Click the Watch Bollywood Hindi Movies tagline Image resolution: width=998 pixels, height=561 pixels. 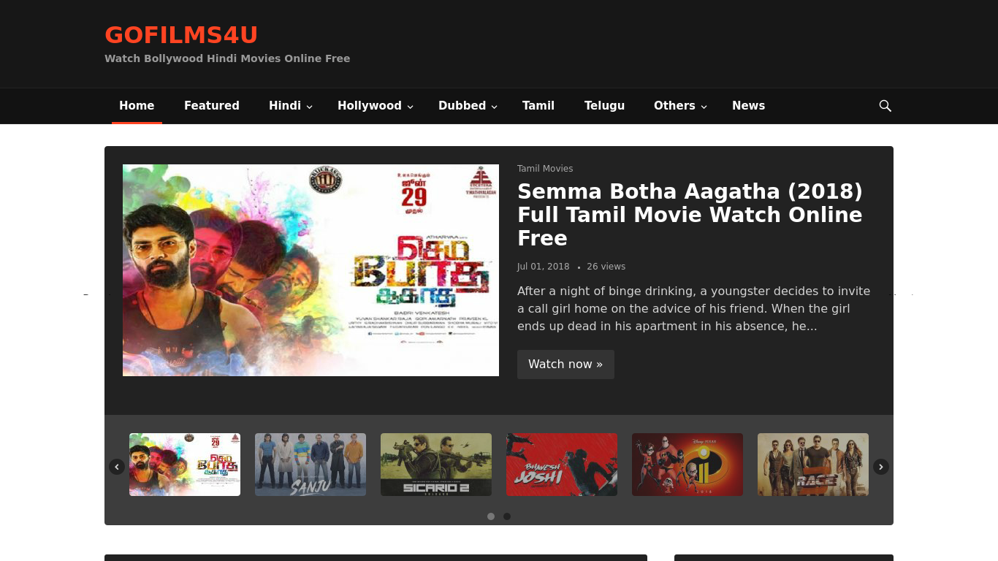227,58
